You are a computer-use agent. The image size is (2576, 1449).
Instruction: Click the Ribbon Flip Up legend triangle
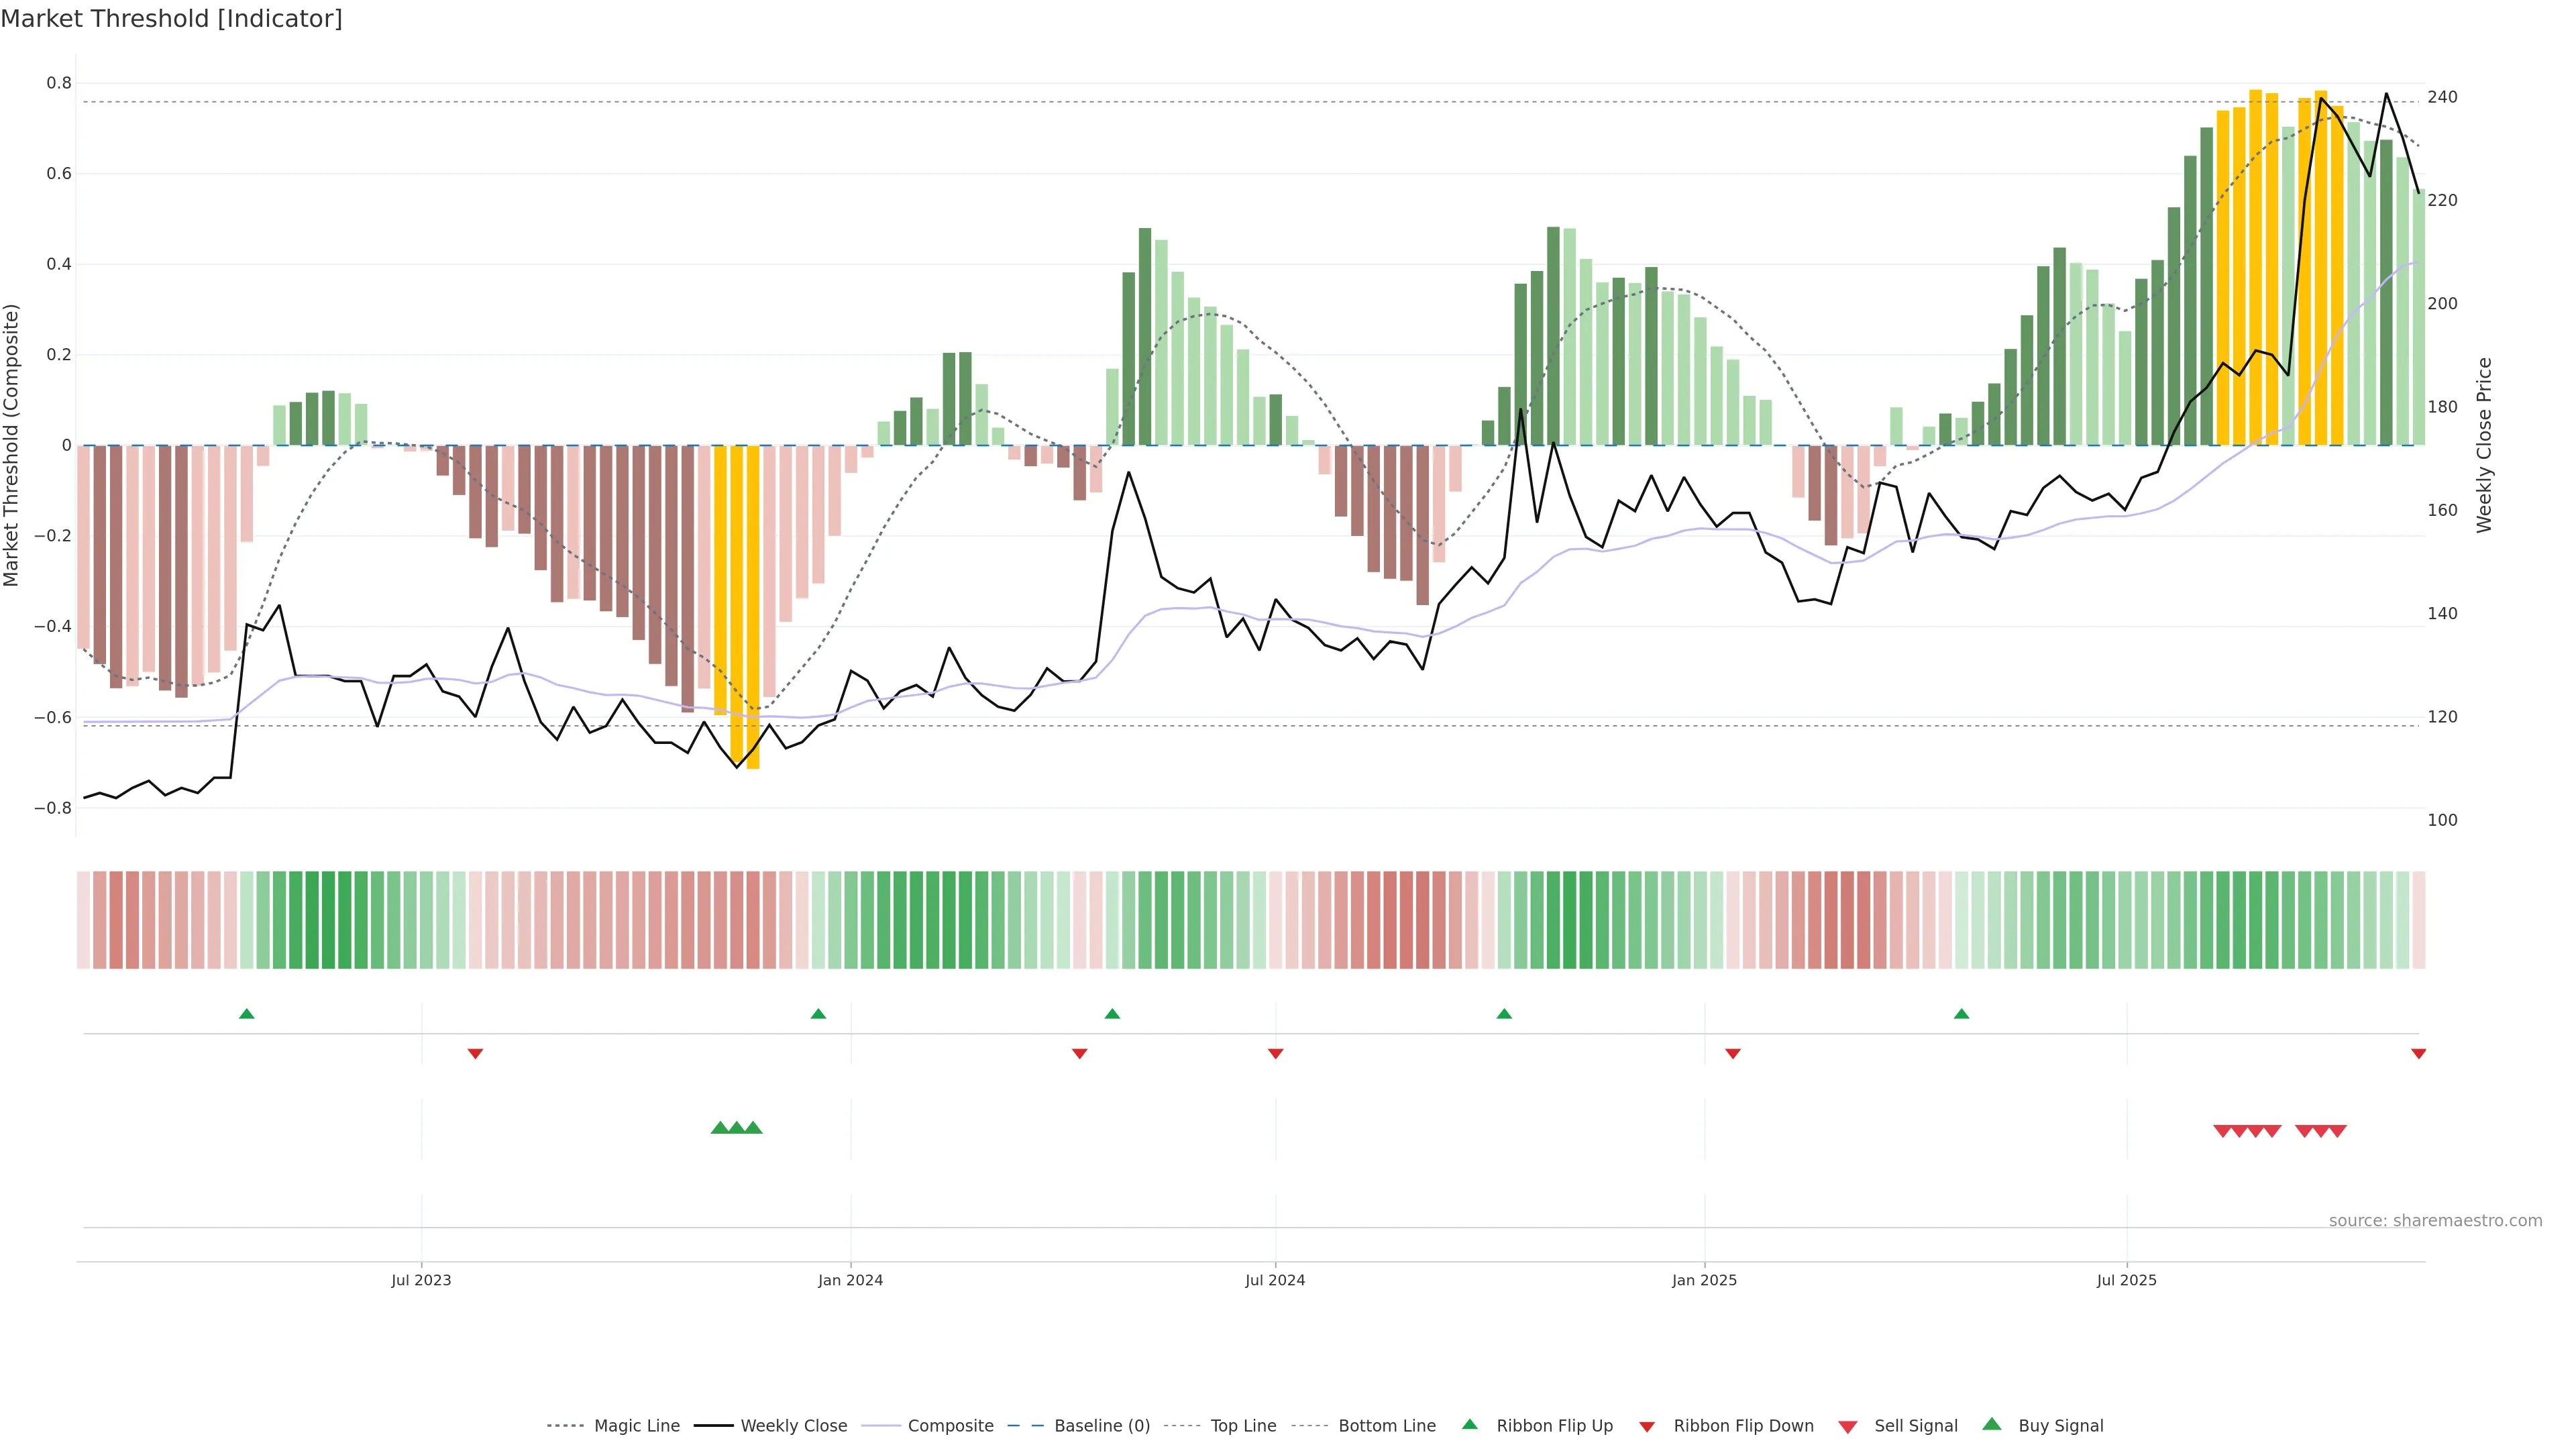(1470, 1424)
